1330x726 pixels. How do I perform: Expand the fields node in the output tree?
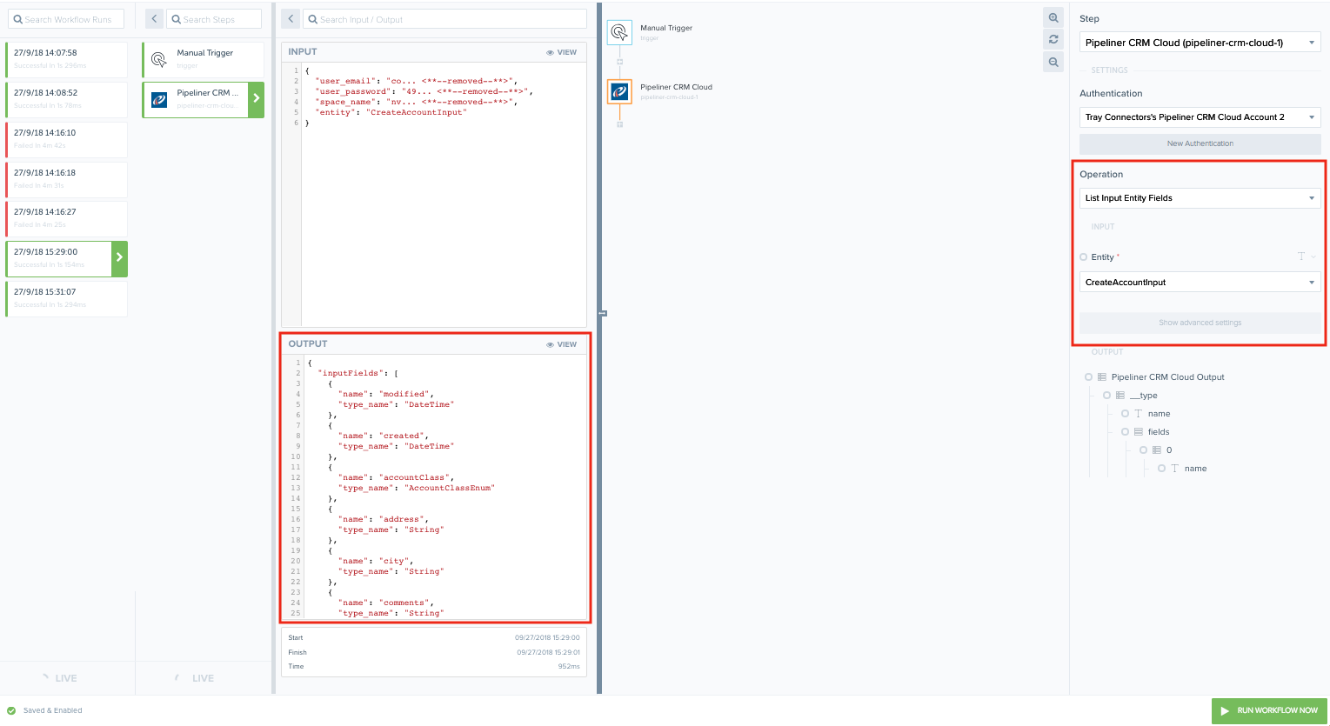(x=1126, y=431)
